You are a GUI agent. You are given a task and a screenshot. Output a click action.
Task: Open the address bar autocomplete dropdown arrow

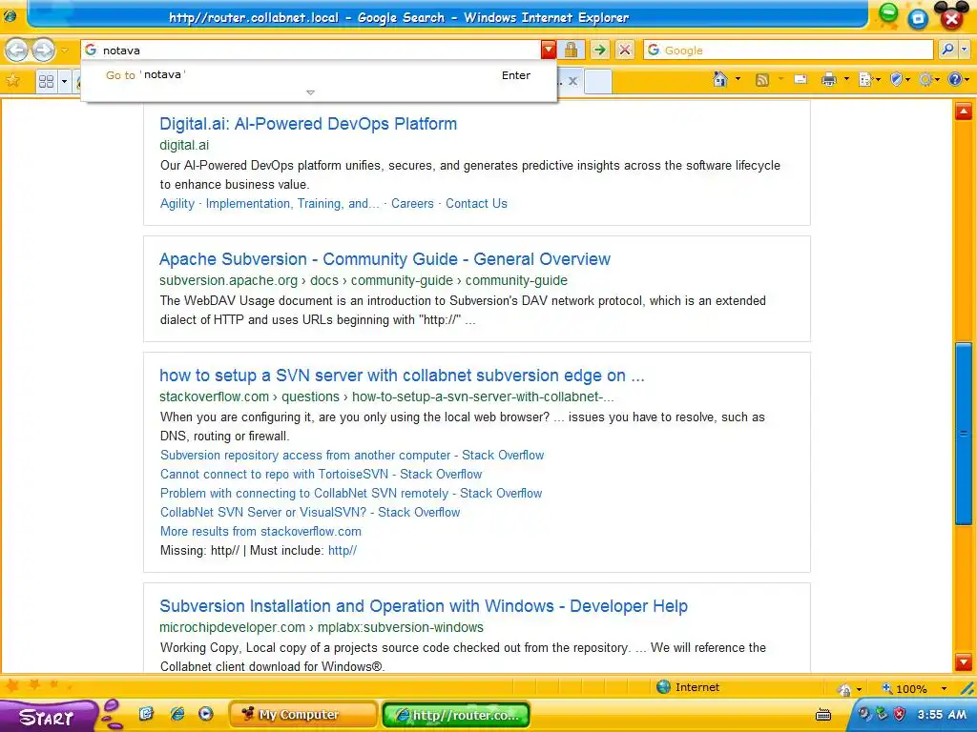pyautogui.click(x=549, y=50)
